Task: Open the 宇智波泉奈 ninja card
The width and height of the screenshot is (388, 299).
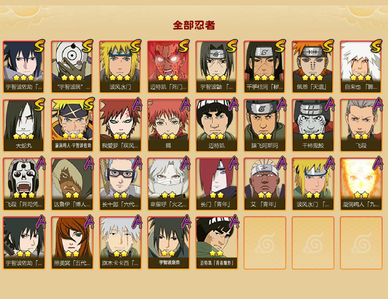Action: pyautogui.click(x=168, y=243)
